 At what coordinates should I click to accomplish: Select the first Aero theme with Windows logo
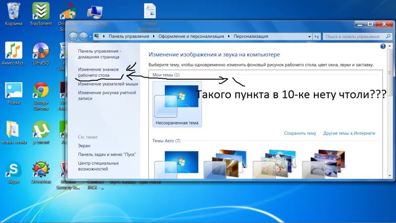point(177,165)
